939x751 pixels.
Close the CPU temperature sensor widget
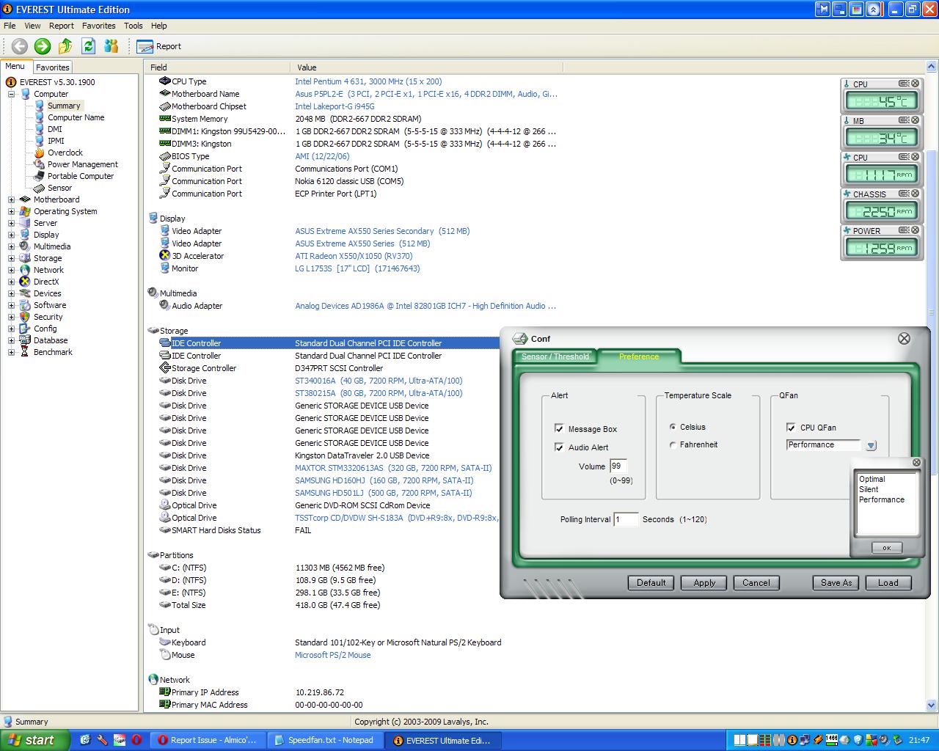tap(916, 84)
